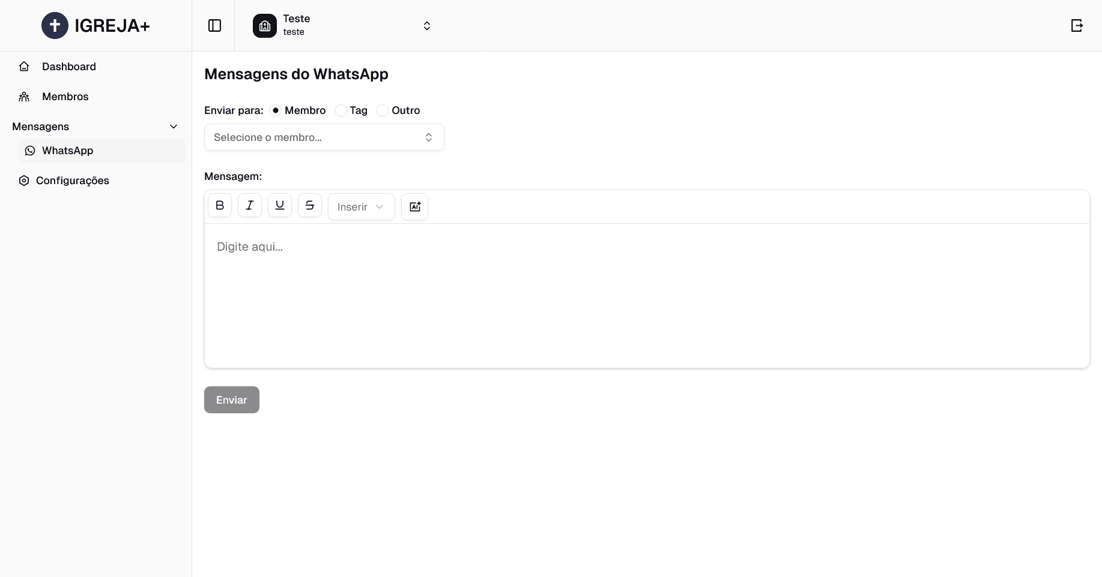Open the Inserir dropdown menu
This screenshot has width=1102, height=577.
361,207
